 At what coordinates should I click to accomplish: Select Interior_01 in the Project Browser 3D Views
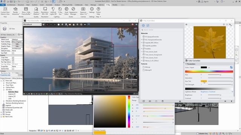[x=12, y=94]
